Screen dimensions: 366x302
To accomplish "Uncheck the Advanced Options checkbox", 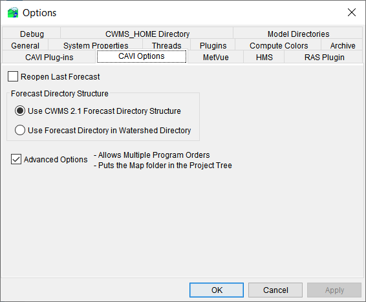I will point(16,159).
